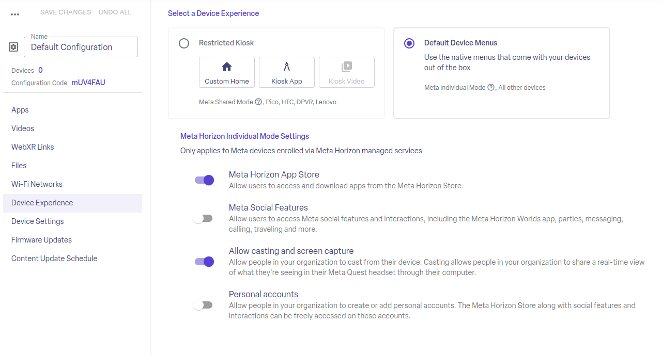Click UNDO ALL
The image size is (662, 355).
[x=115, y=12]
